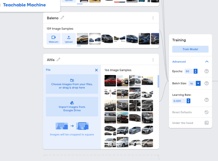Close the Altis file upload panel
Viewport: 218px width, 161px height.
97,70
